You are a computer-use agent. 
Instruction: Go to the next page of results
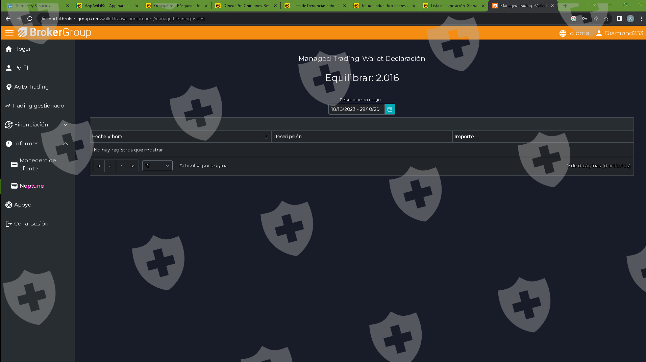pyautogui.click(x=122, y=166)
